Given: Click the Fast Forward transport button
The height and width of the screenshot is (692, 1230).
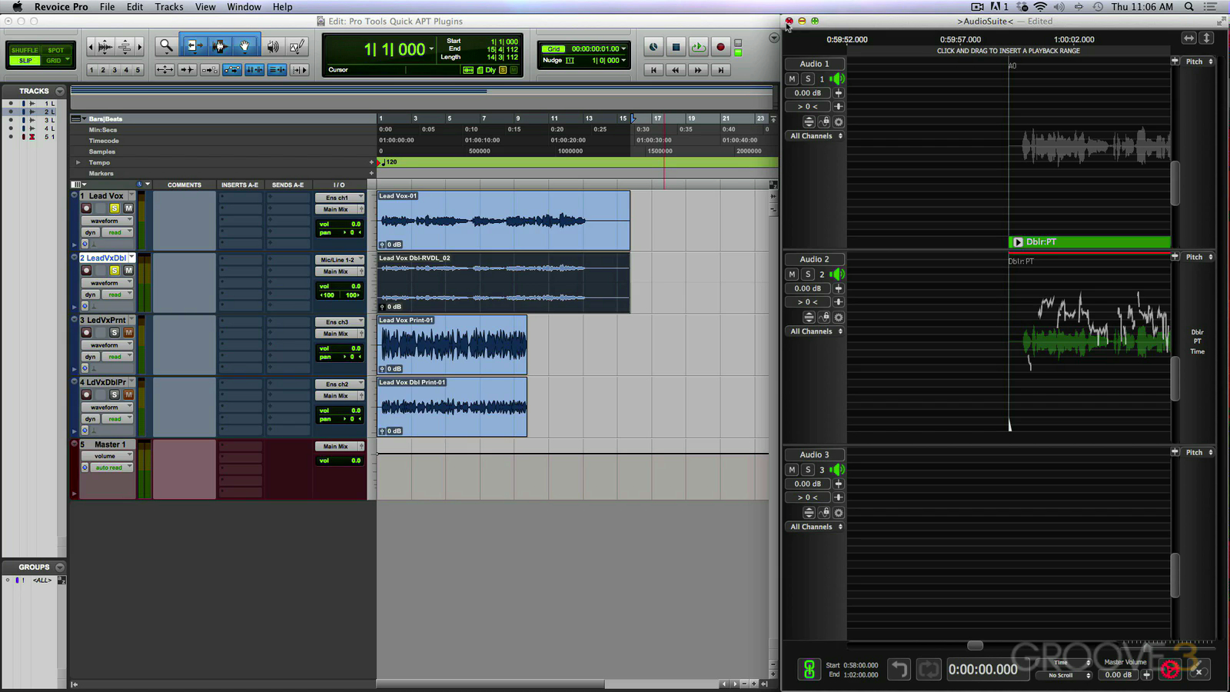Looking at the screenshot, I should 698,70.
